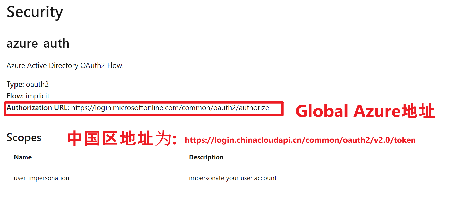Click the red Chinese 中国区地址为 annotation

point(123,139)
